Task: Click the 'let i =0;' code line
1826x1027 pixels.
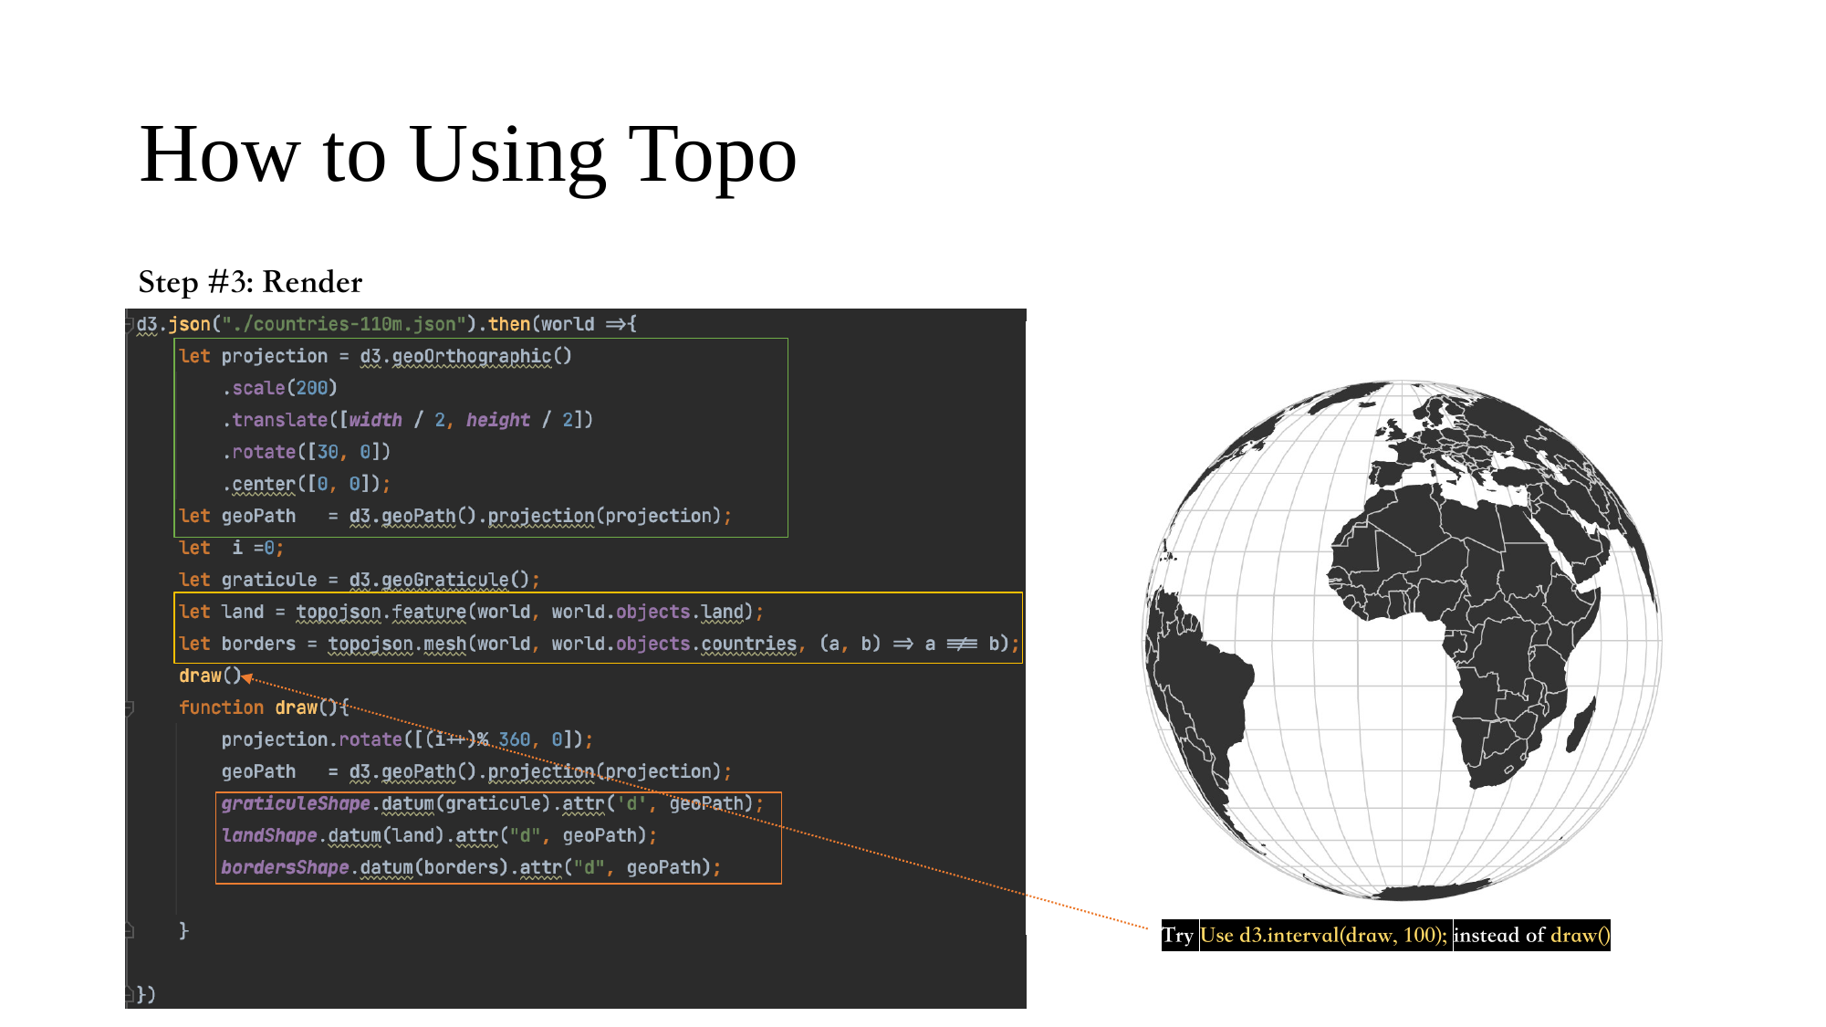Action: (x=232, y=548)
